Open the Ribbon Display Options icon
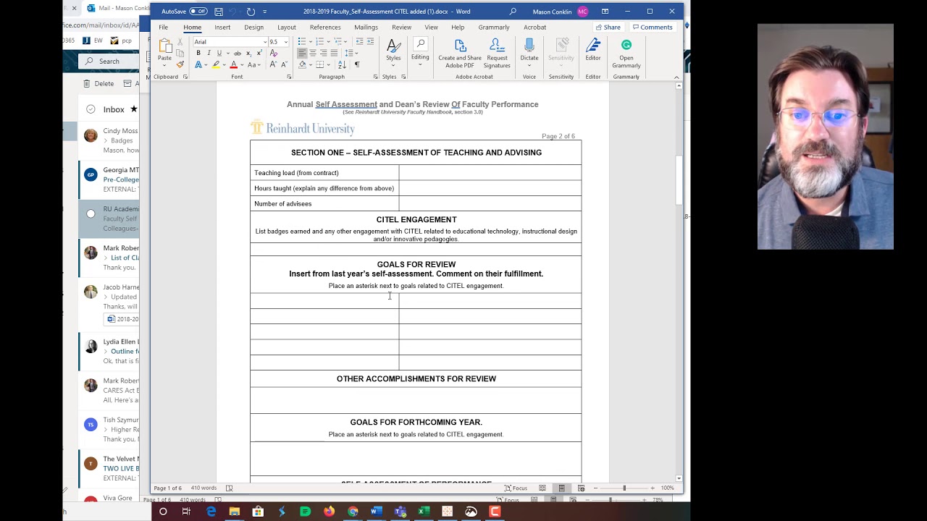The image size is (927, 521). (x=605, y=12)
